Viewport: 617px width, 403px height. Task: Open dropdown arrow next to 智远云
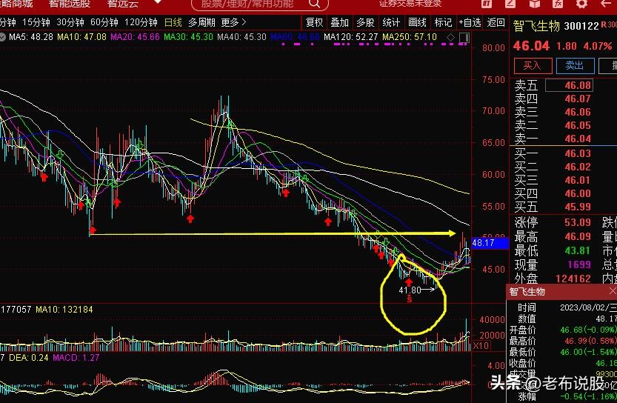(x=158, y=2)
